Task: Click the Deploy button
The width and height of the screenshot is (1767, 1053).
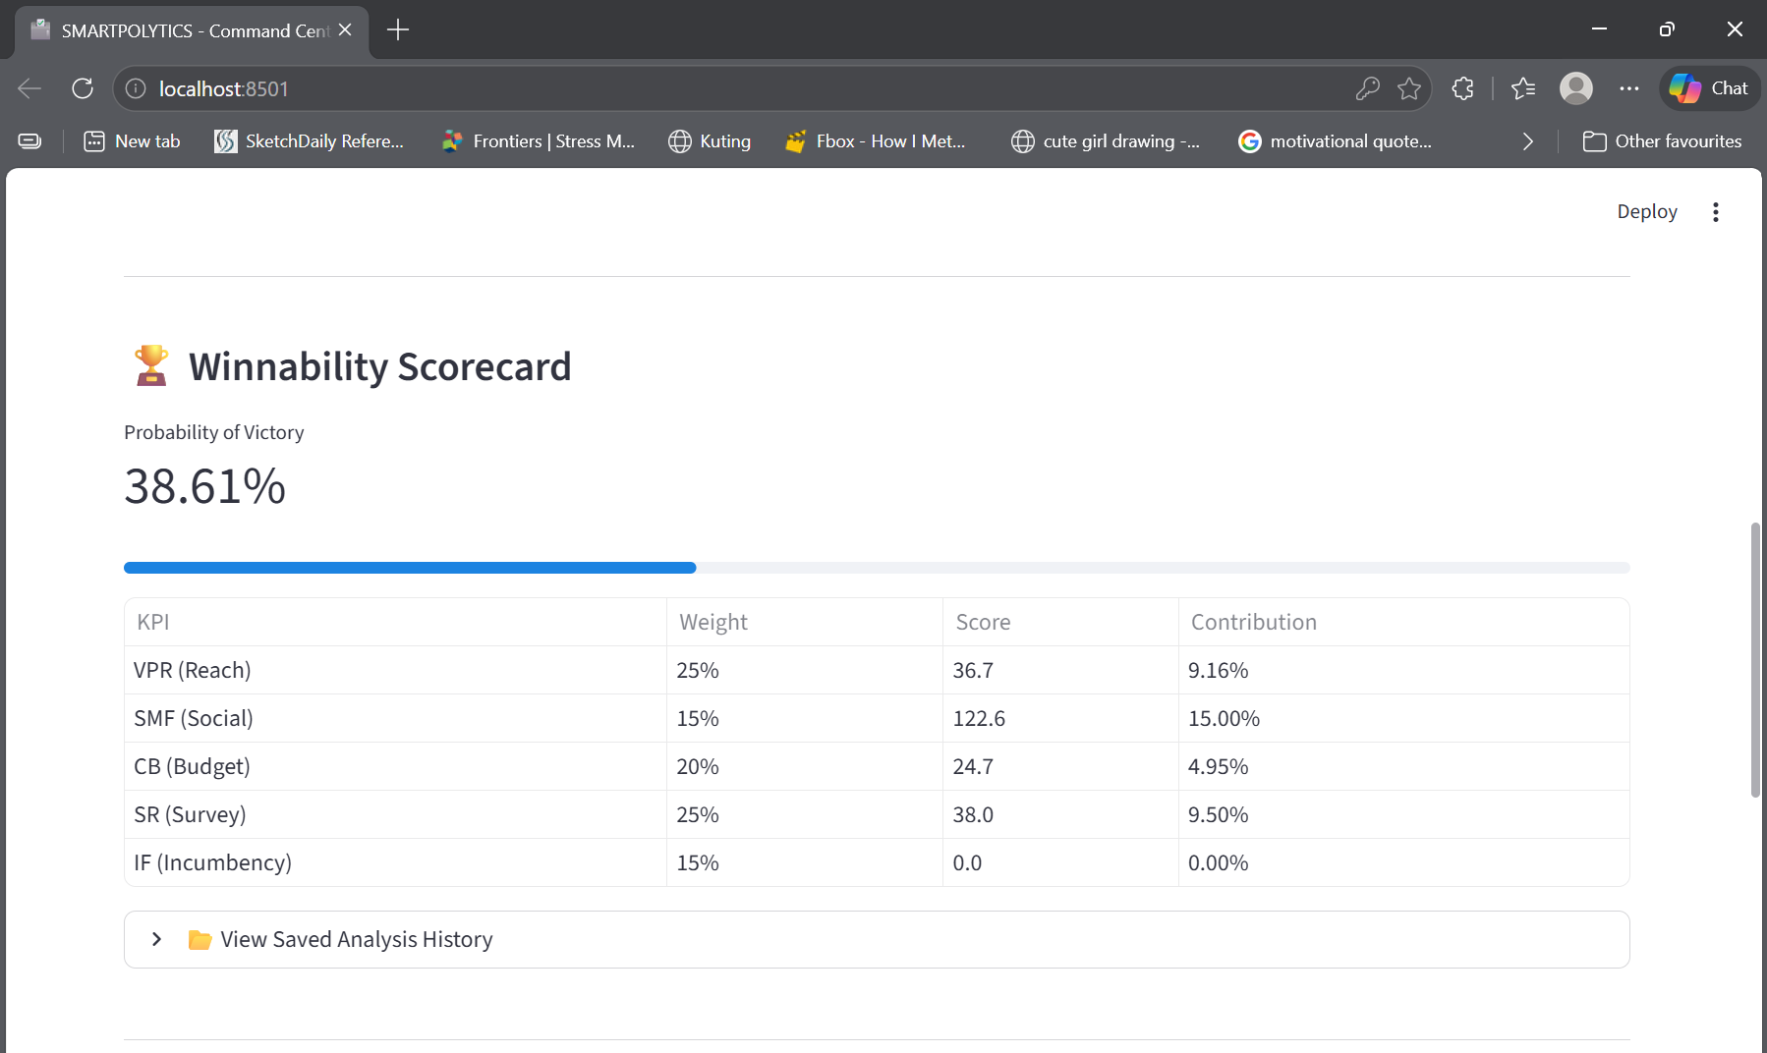Action: [x=1646, y=211]
